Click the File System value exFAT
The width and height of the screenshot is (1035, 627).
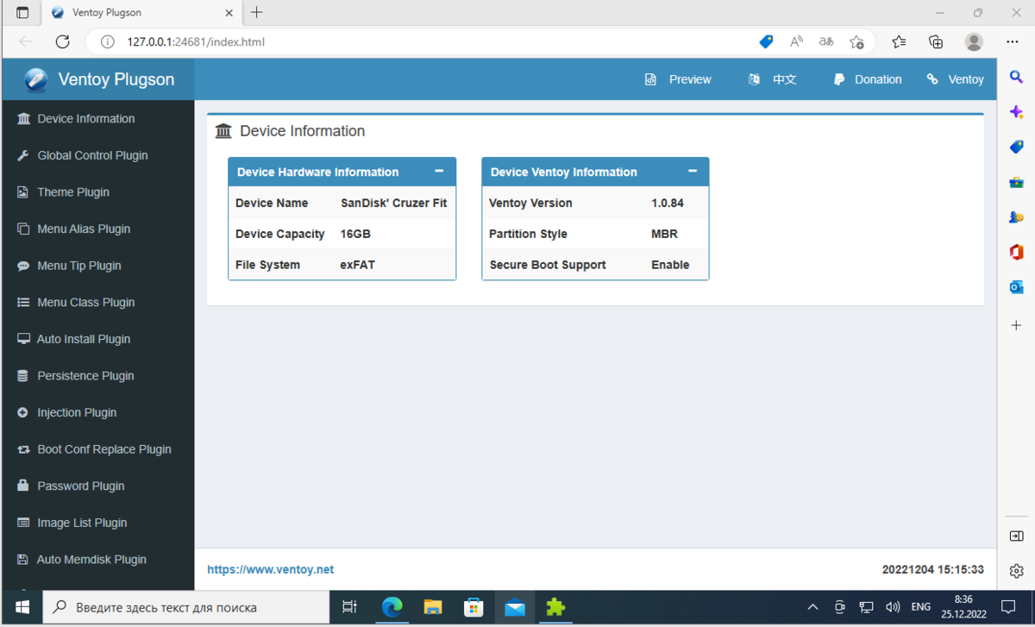[x=357, y=265]
